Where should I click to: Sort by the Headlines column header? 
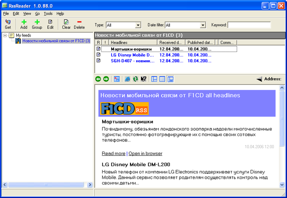coord(133,43)
